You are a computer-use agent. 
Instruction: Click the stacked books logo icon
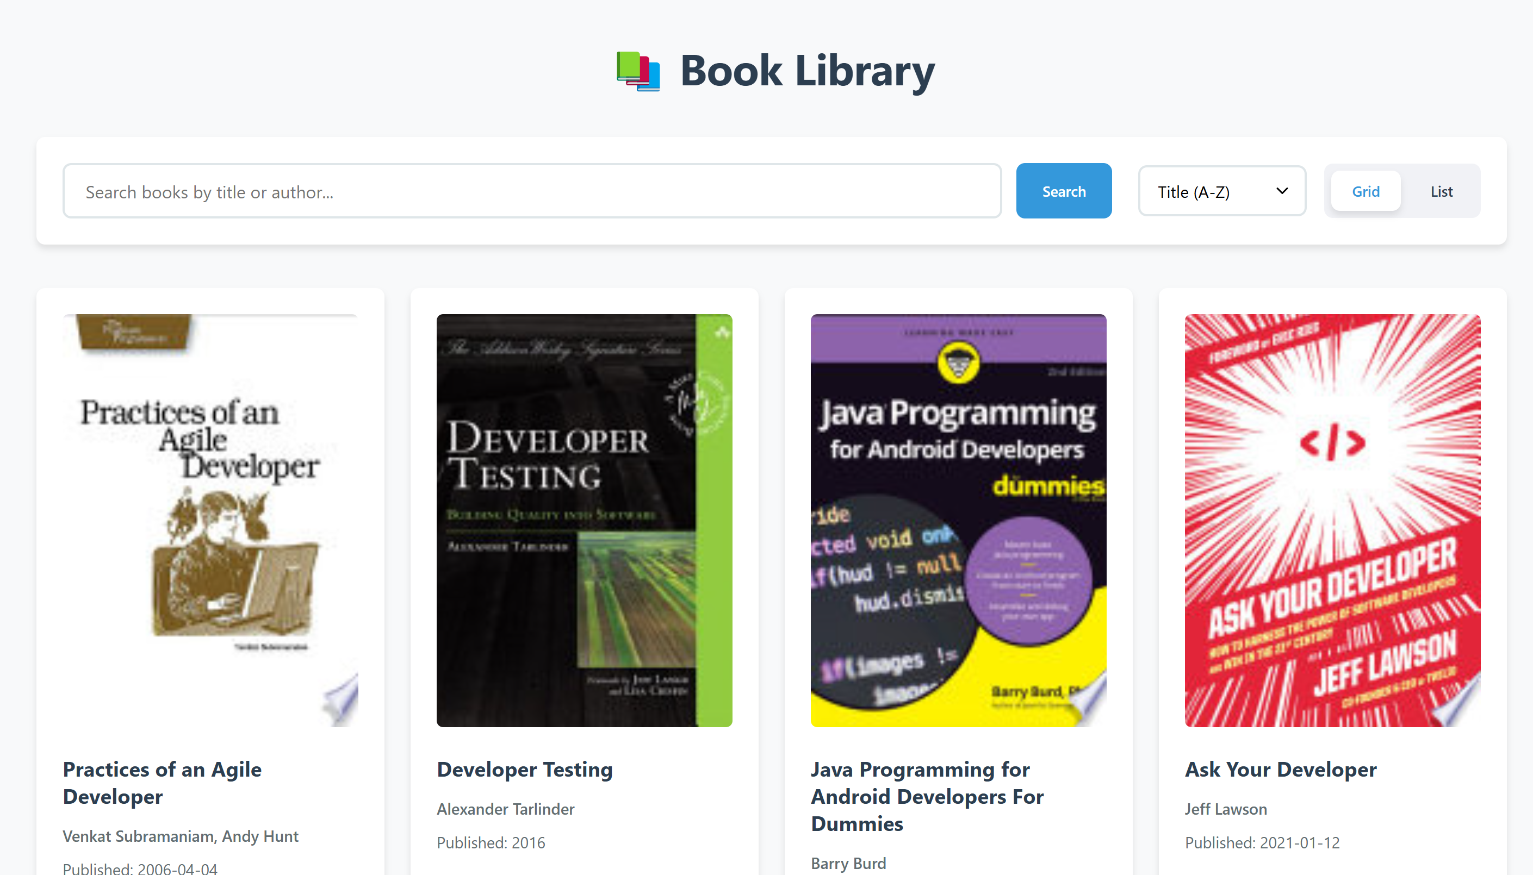pyautogui.click(x=638, y=72)
